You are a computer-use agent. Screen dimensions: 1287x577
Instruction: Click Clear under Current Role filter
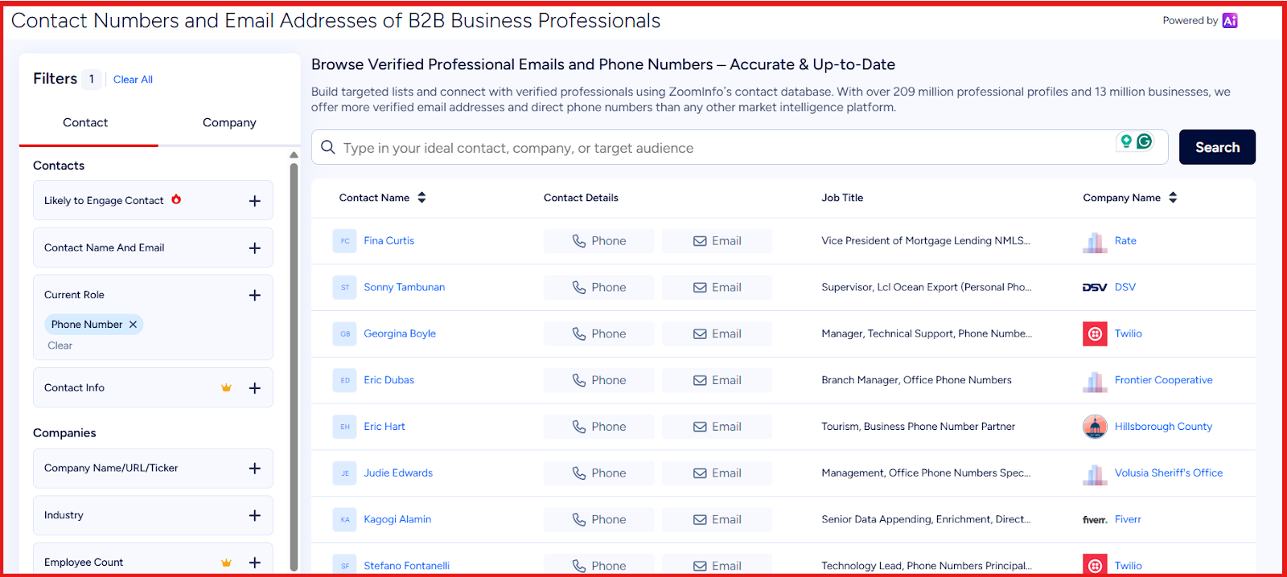[x=60, y=346]
